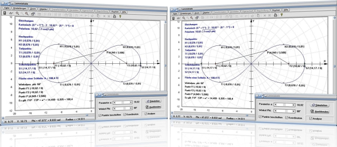
Task: Click the calculator icon in right window toolbar
Action: 173,18
